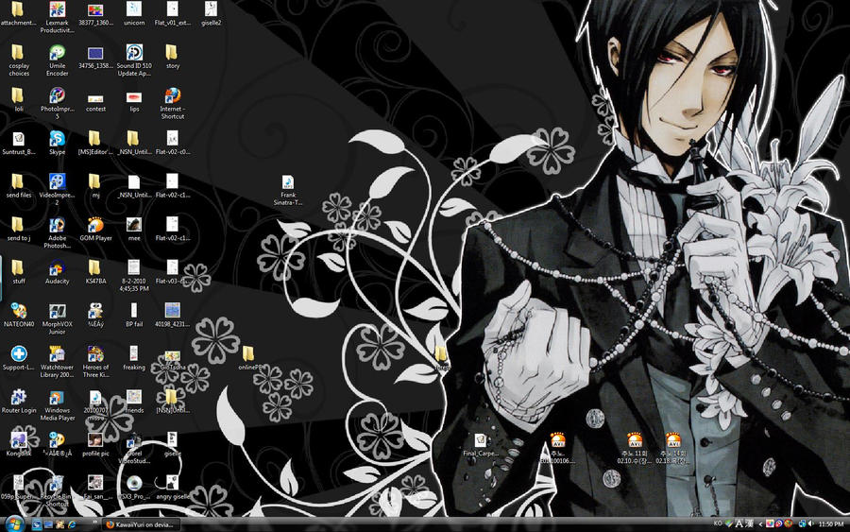Open the Suntrust_B... document
The height and width of the screenshot is (532, 850).
[19, 143]
